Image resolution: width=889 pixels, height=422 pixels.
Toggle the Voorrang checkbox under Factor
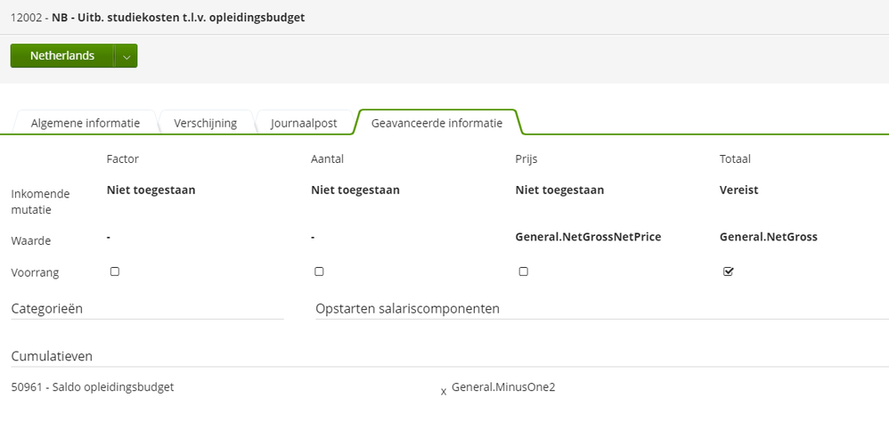coord(115,272)
